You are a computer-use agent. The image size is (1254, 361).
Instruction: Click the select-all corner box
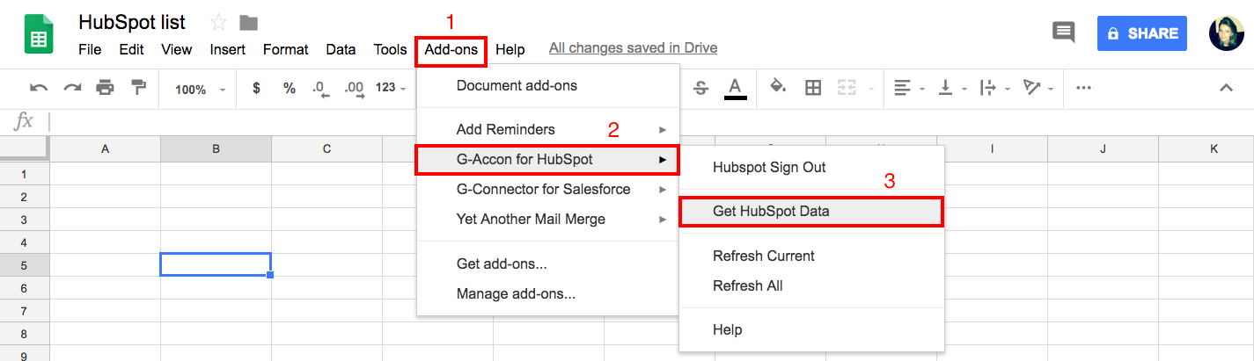pyautogui.click(x=25, y=148)
